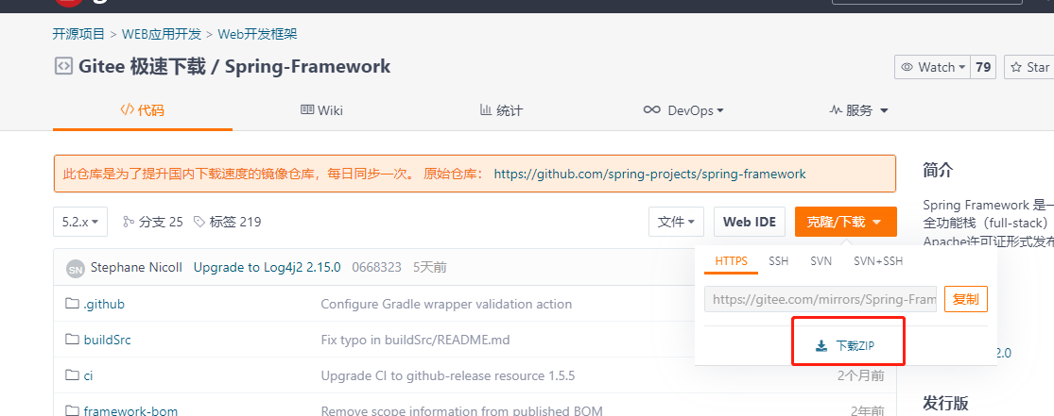
Task: Click the 5天前 commit time text
Action: pos(430,267)
